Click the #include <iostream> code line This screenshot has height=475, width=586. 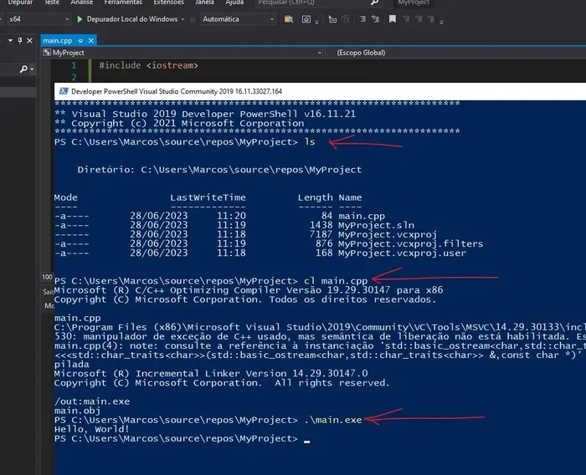coord(148,65)
